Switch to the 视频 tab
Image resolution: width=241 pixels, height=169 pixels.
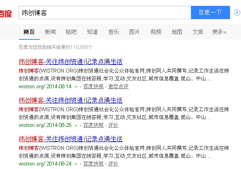click(156, 32)
